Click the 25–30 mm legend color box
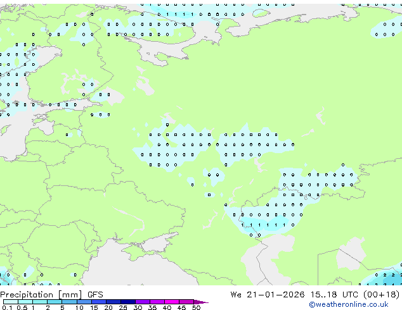 [x=128, y=302]
